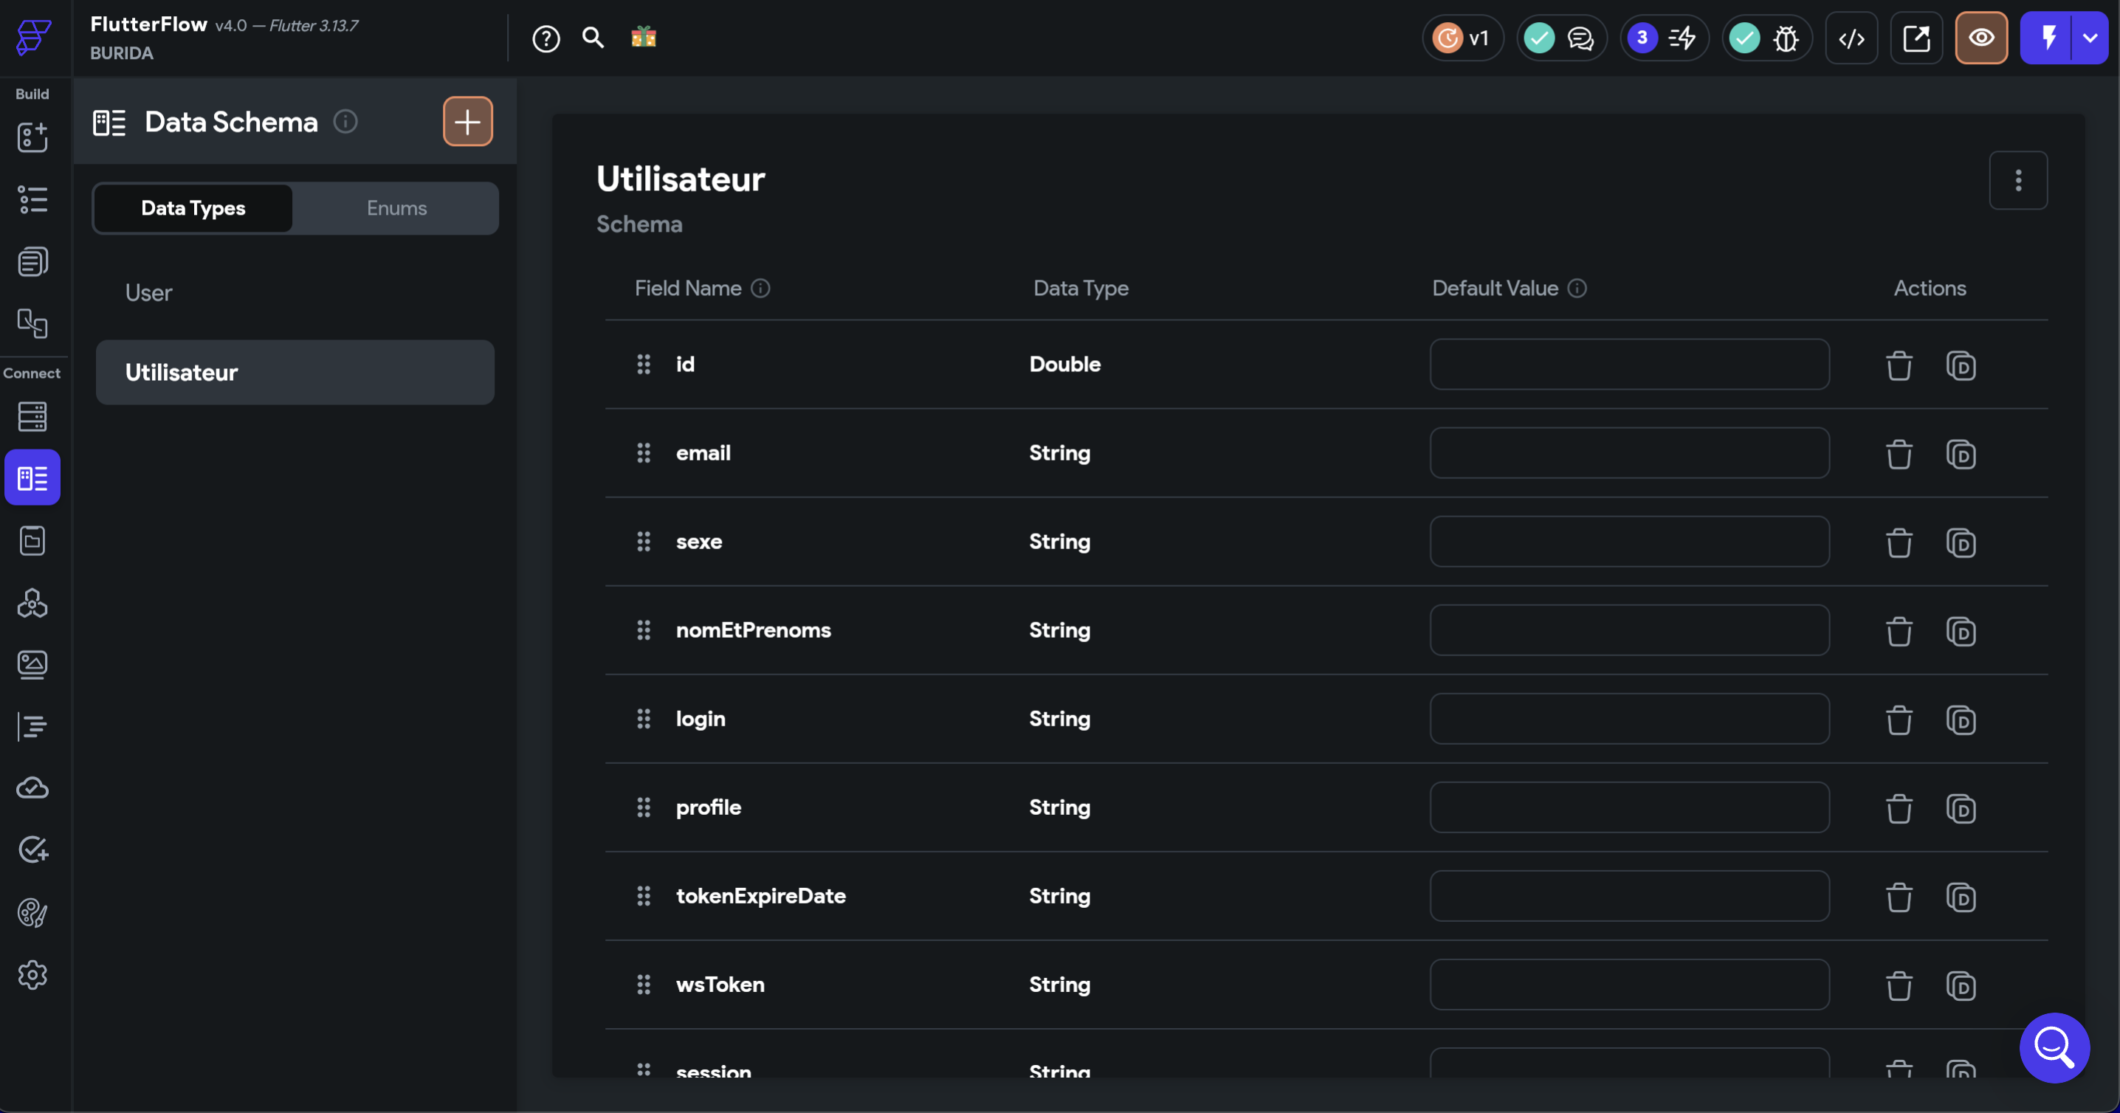2120x1113 pixels.
Task: Expand run options dropdown arrow
Action: pos(2090,38)
